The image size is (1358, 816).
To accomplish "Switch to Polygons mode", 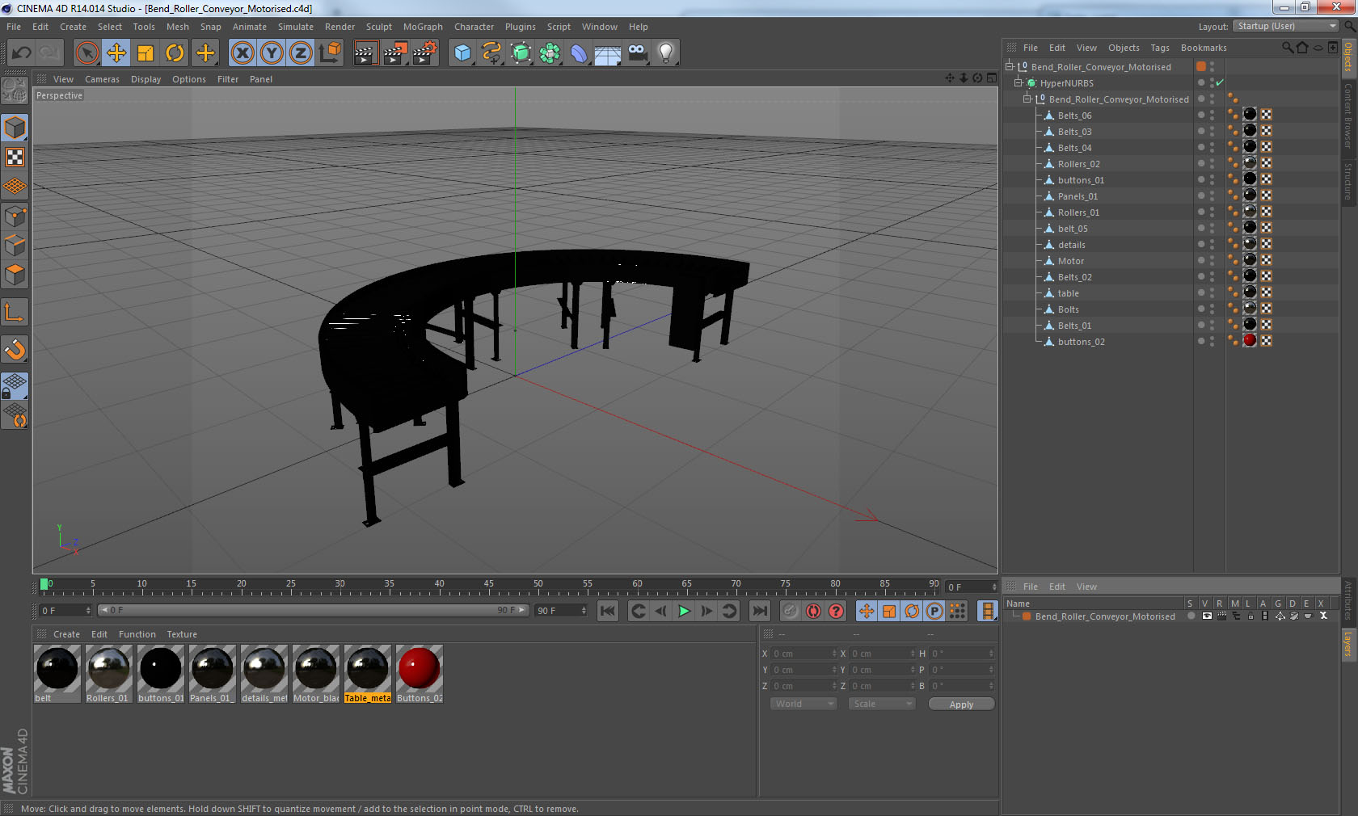I will click(x=15, y=275).
